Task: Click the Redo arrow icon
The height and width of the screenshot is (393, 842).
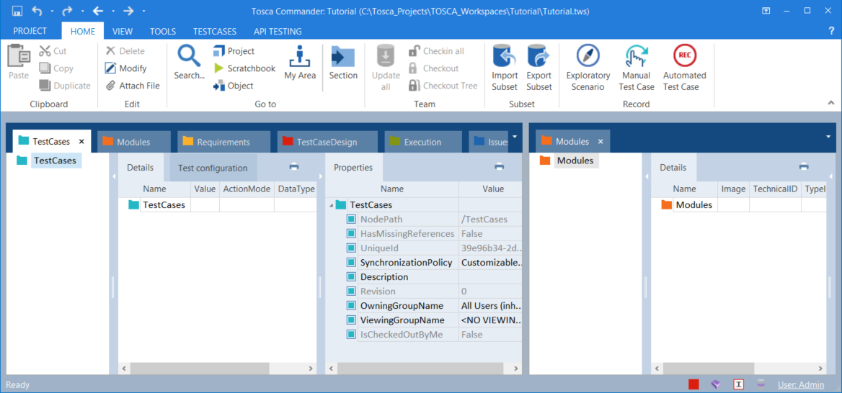Action: point(67,11)
